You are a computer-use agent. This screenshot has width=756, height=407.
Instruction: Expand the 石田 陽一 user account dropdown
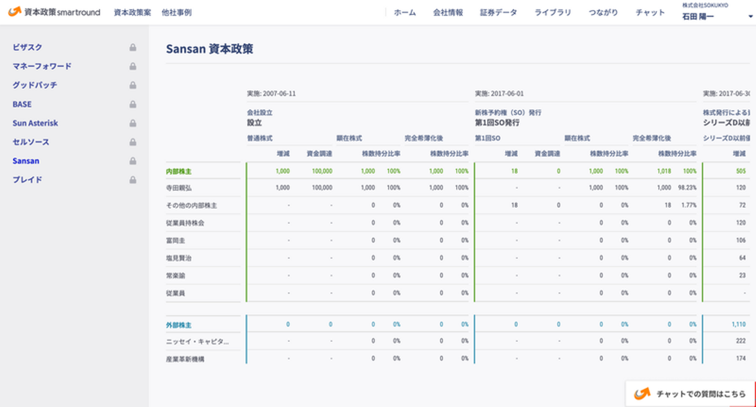click(750, 17)
